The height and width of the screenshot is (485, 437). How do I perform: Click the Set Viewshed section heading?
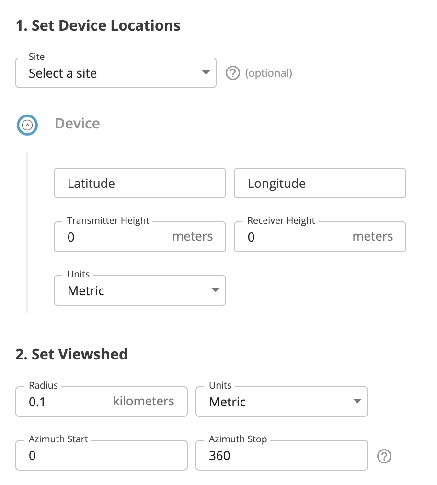72,354
